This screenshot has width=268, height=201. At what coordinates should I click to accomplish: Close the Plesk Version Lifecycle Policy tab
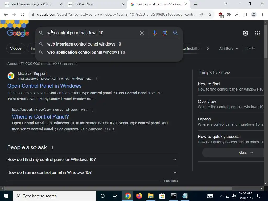[60, 5]
